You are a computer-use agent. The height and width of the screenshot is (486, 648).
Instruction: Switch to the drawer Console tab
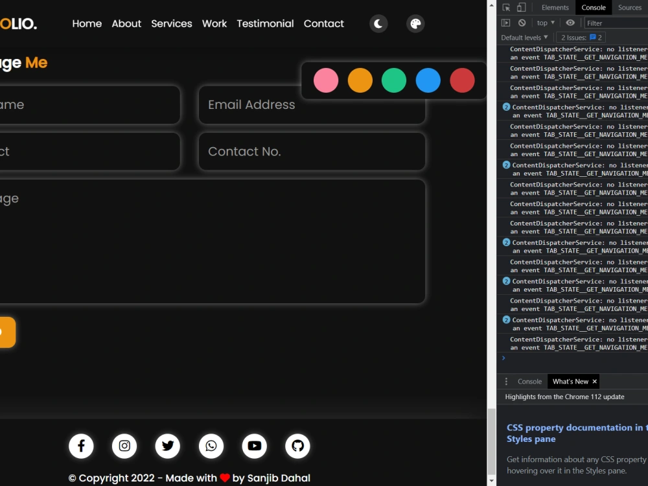click(529, 382)
